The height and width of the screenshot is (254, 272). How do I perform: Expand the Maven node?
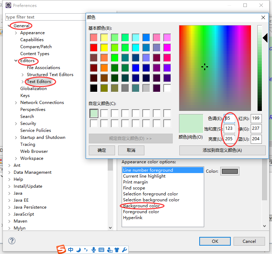coord(9,222)
